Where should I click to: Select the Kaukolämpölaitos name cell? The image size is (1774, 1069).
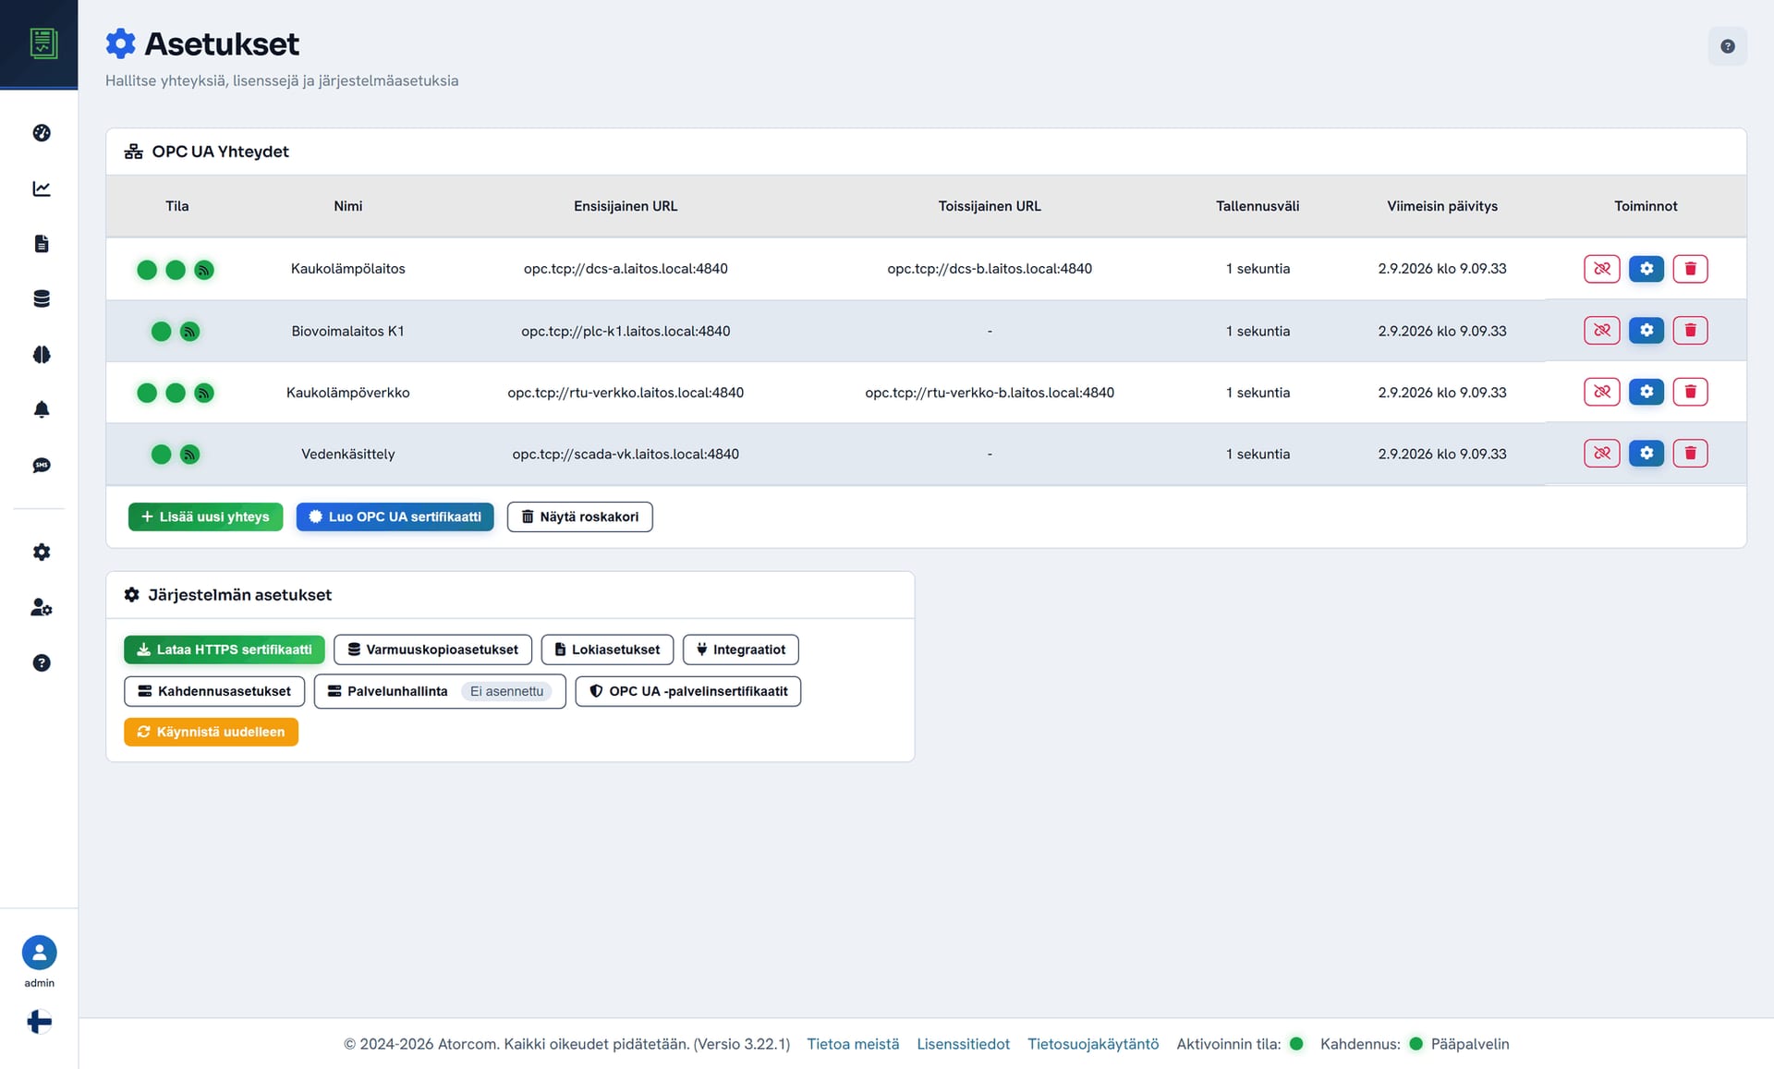348,269
